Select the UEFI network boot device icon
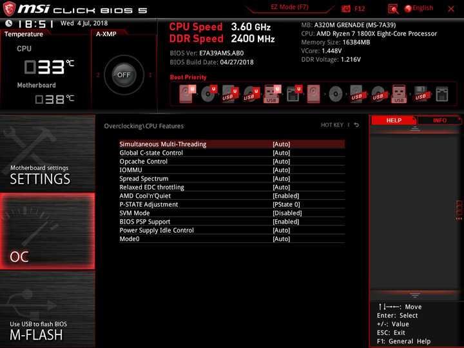Viewport: 464px width, 348px height. pos(294,94)
